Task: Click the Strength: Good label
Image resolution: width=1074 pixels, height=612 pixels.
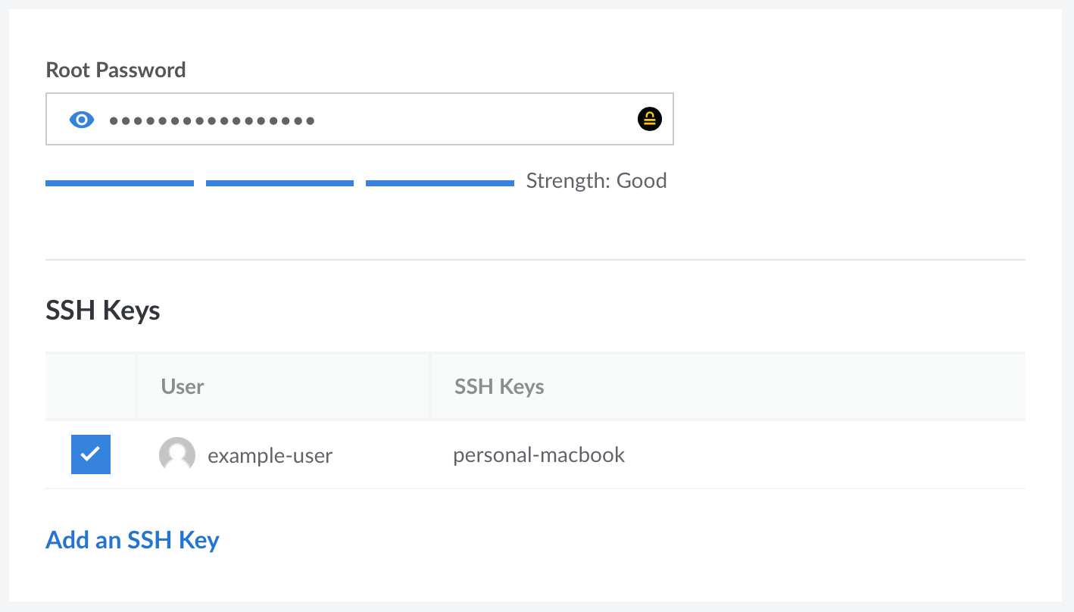Action: pyautogui.click(x=596, y=180)
